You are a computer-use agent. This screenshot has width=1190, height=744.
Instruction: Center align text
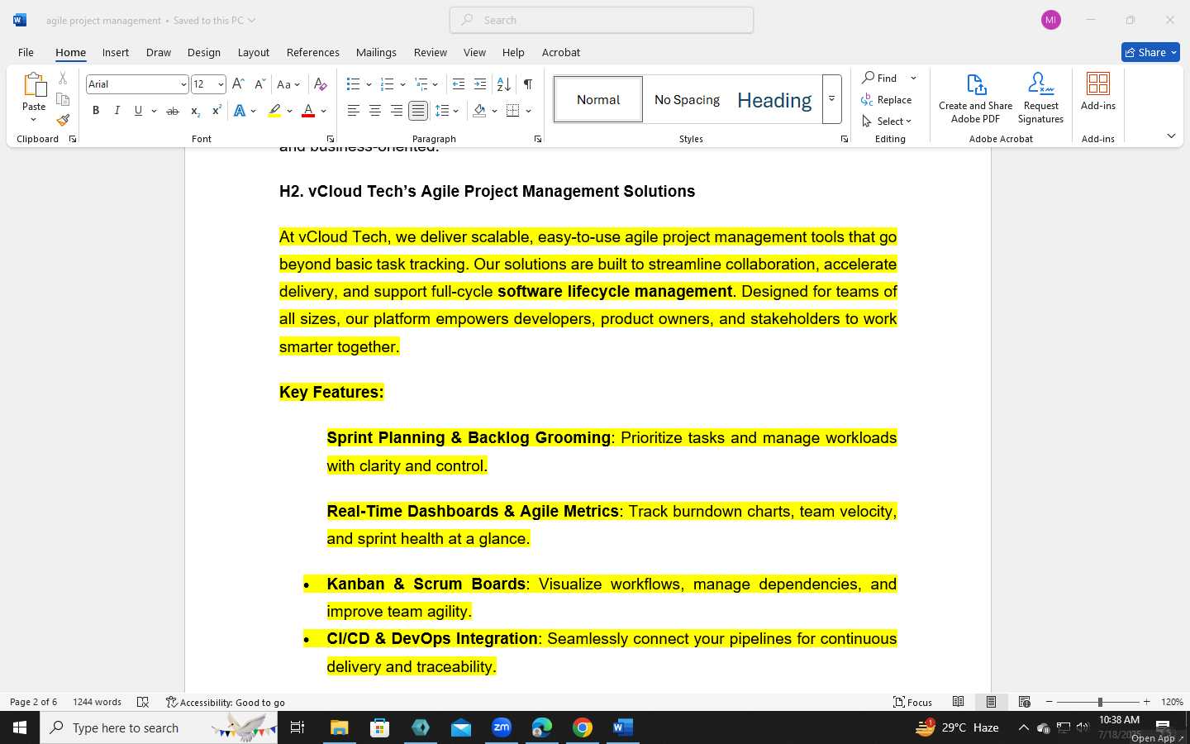374,111
